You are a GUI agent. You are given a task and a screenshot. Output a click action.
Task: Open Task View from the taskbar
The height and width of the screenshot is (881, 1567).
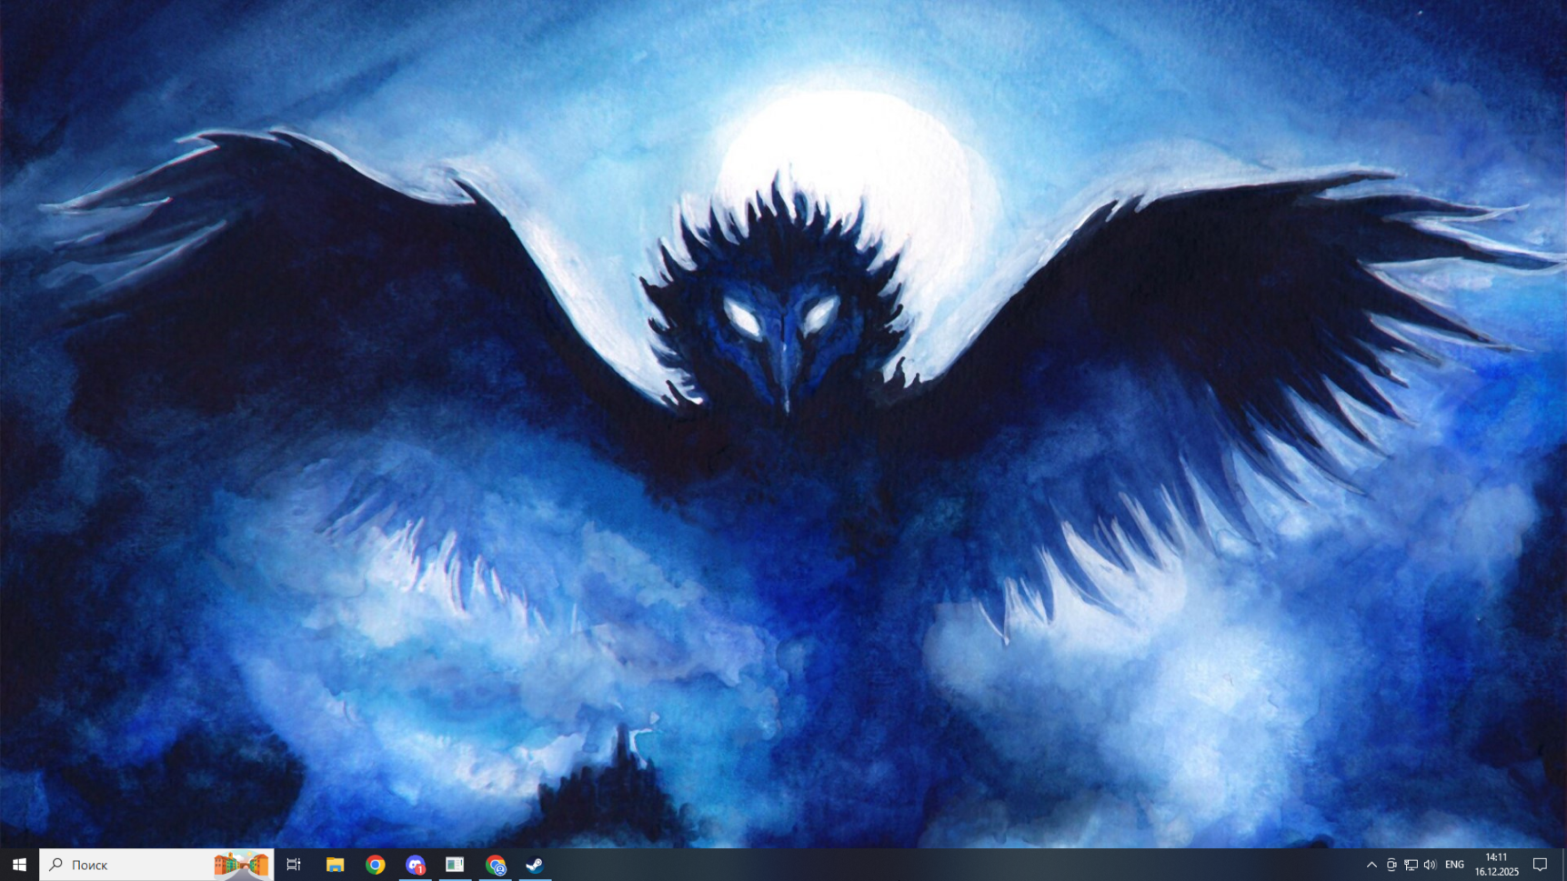tap(294, 865)
